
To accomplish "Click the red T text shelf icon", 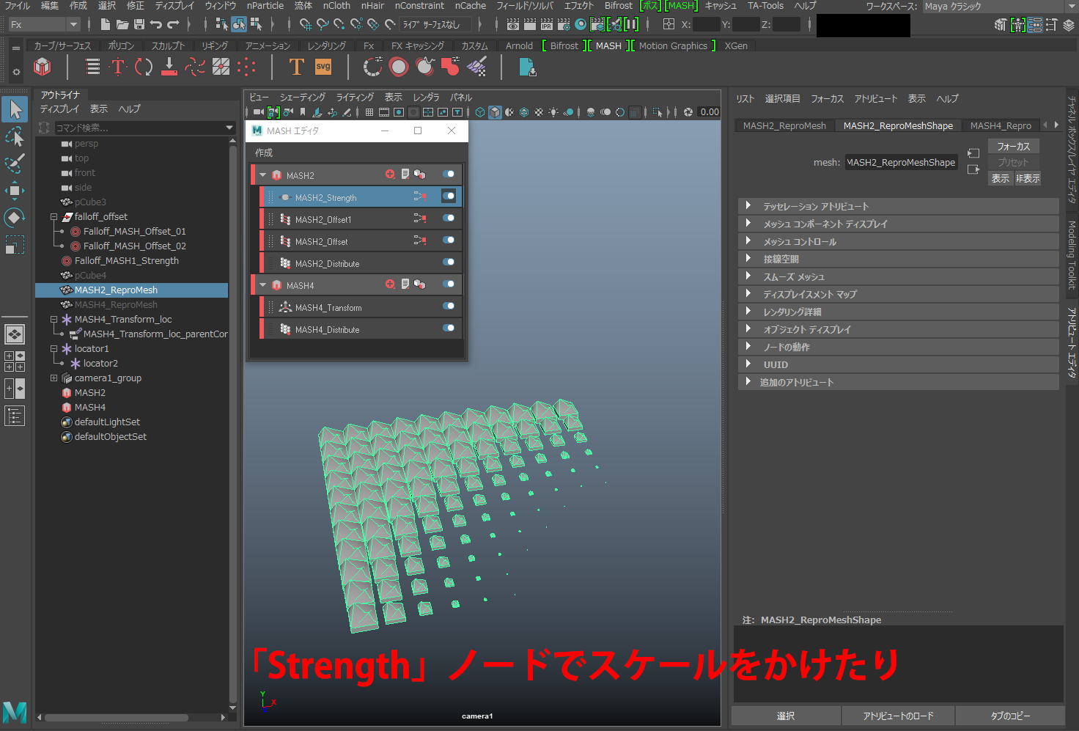I will click(x=118, y=67).
